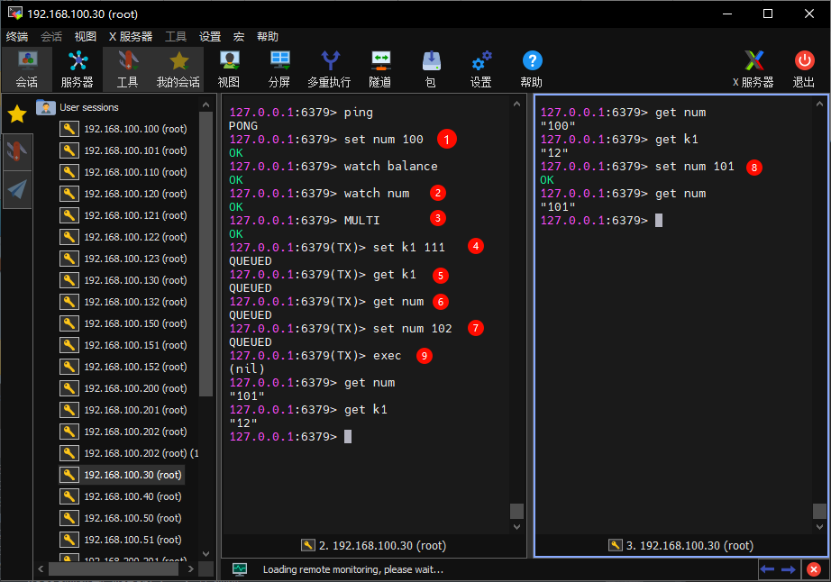
Task: Select session 192.168.100.132 (root)
Action: coord(123,302)
